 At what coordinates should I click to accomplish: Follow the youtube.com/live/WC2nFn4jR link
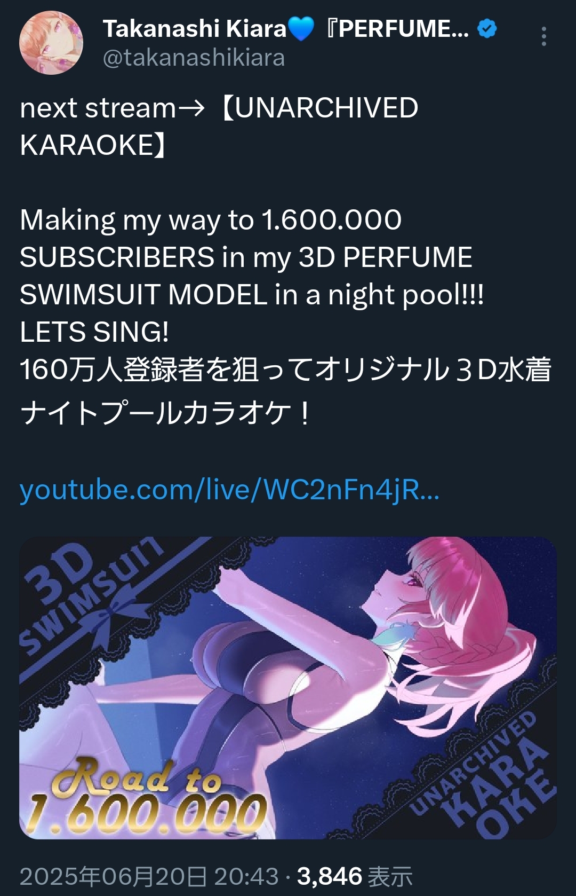[x=229, y=490]
